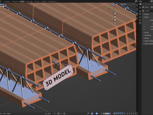This screenshot has height=115, width=153.
Task: Add a workspace with the plus button
Action: (57, 2)
